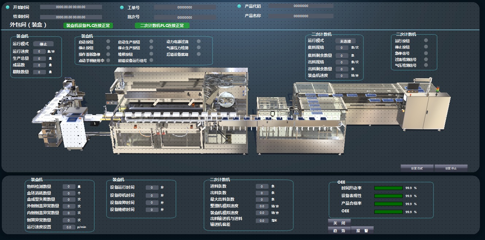Click the 进料条数 value field
Viewport: 485px width, 240px height.
point(262,186)
